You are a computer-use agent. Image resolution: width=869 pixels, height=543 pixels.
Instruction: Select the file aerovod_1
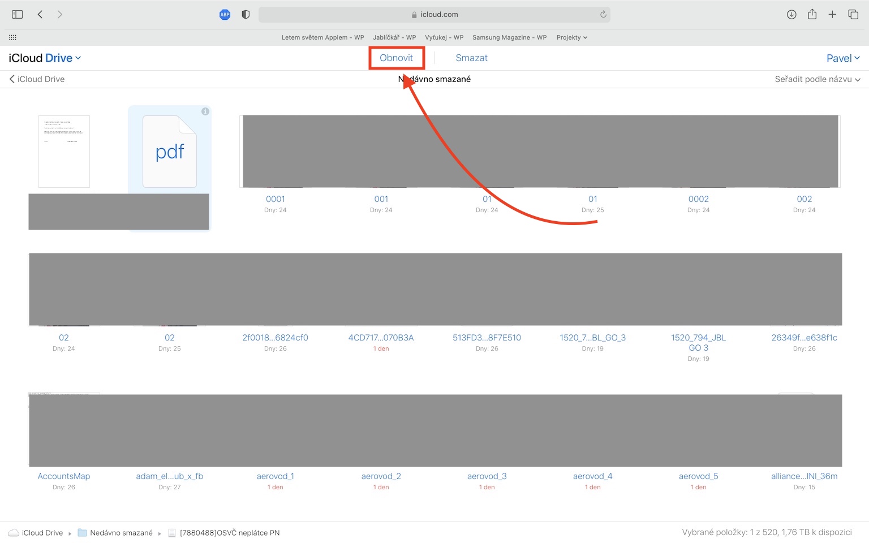[276, 476]
